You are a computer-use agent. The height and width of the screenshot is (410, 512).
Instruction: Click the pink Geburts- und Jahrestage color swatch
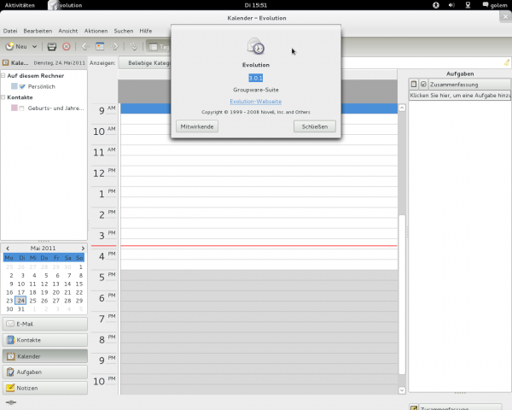click(x=14, y=108)
